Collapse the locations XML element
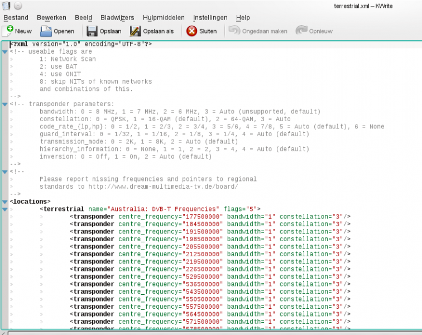The image size is (422, 335). point(5,202)
